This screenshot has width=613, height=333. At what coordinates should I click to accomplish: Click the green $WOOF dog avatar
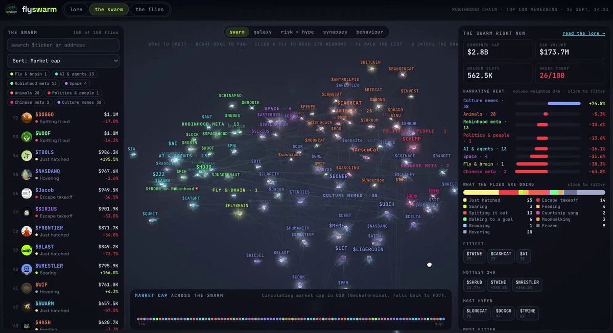point(27,137)
